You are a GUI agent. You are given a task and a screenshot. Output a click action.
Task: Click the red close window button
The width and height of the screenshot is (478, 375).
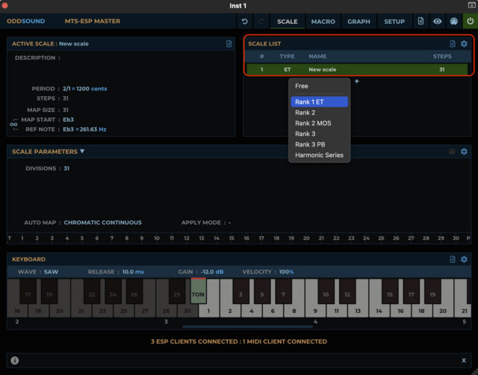click(4, 5)
